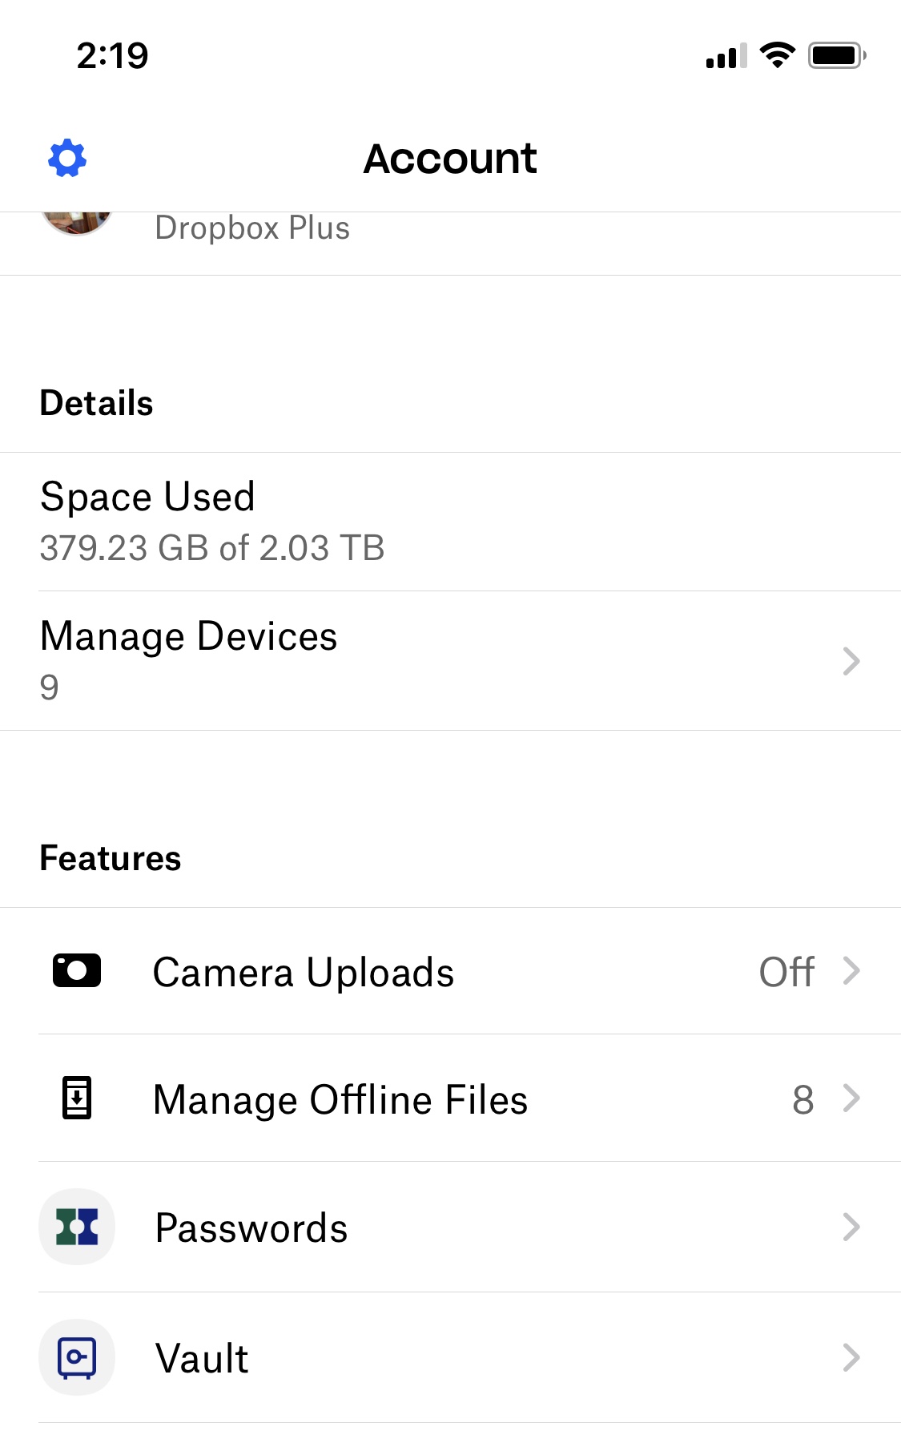Tap the Camera Uploads Off status
The width and height of the screenshot is (901, 1431).
(786, 972)
